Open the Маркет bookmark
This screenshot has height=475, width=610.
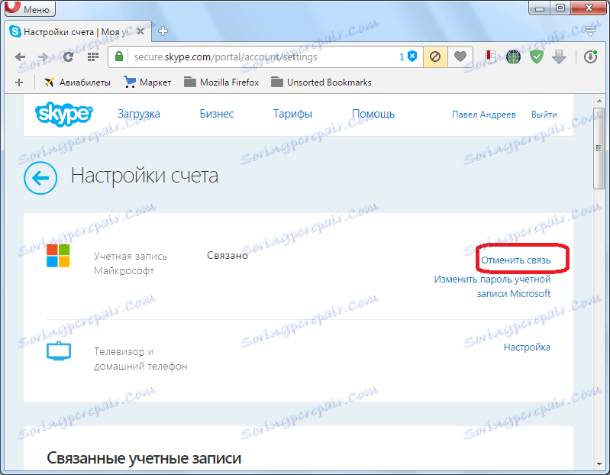click(147, 82)
